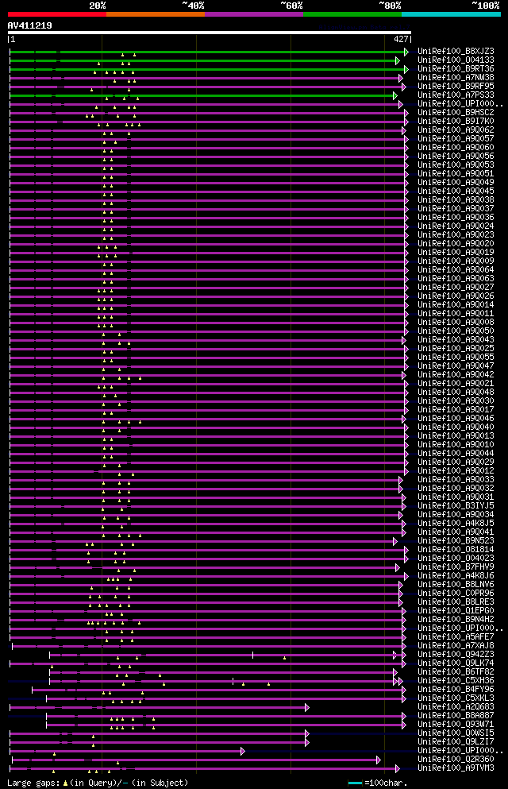Click the UniRef100_A9Q062 label
This screenshot has height=789, width=508.
point(456,130)
